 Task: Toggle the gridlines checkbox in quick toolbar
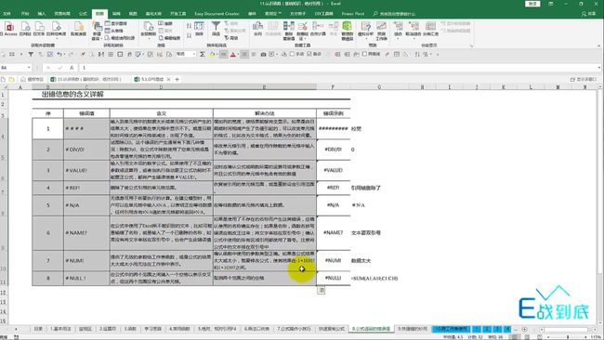coord(364,54)
